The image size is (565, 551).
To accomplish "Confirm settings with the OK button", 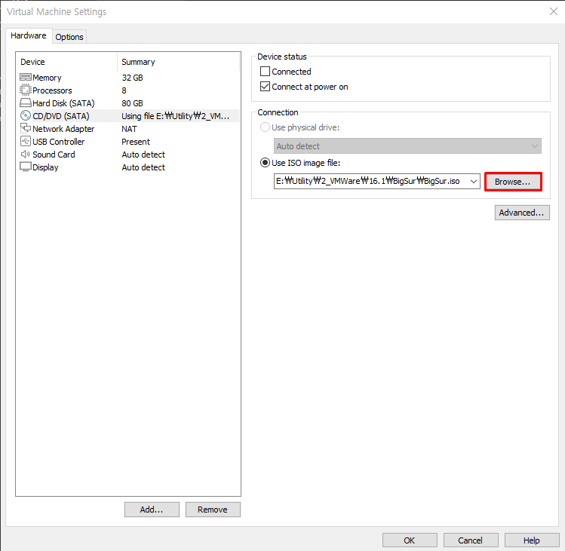I will click(410, 540).
